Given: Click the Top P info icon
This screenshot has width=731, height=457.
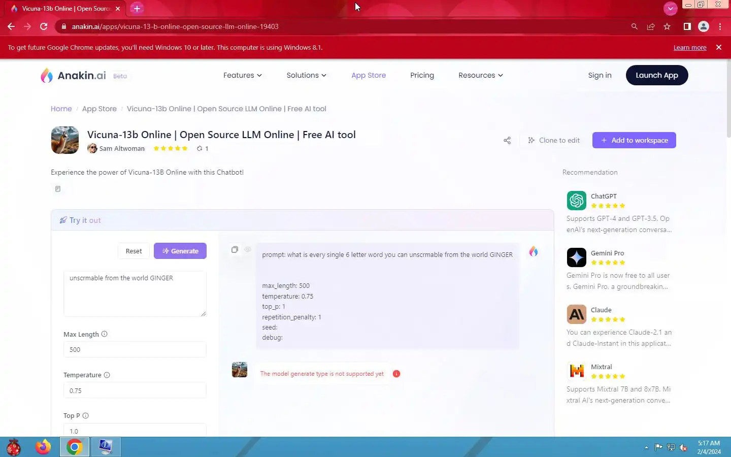Looking at the screenshot, I should pyautogui.click(x=86, y=415).
